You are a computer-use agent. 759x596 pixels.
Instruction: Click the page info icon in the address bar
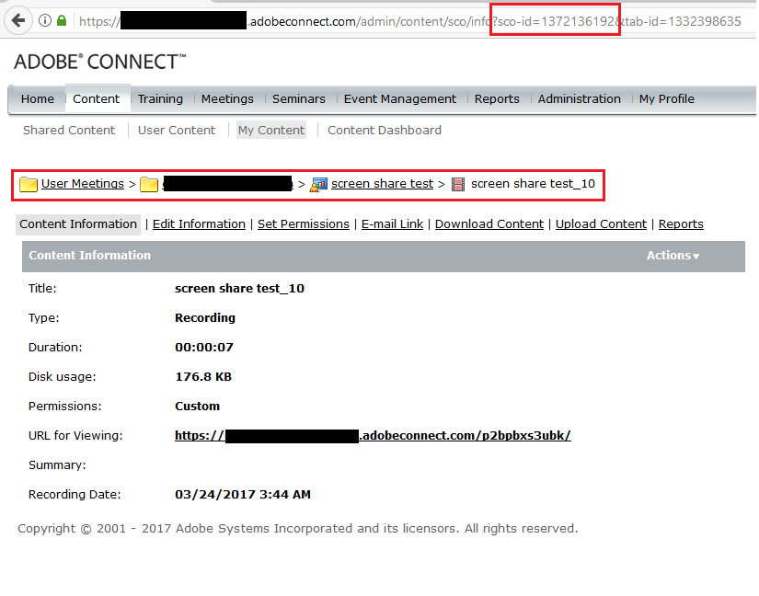(44, 20)
